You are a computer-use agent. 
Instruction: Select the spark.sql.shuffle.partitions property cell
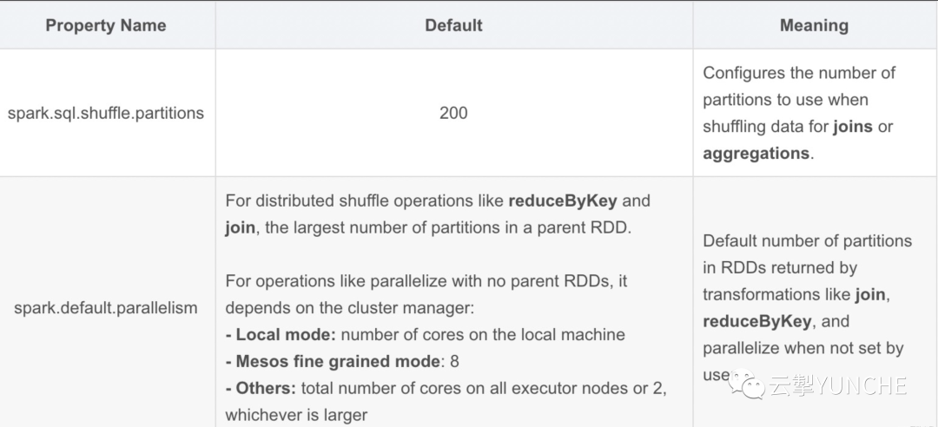[106, 113]
